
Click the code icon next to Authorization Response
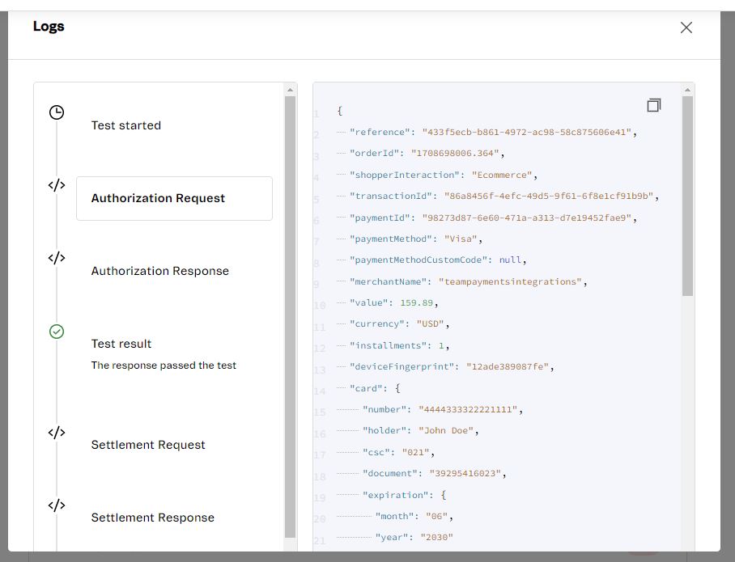click(56, 258)
